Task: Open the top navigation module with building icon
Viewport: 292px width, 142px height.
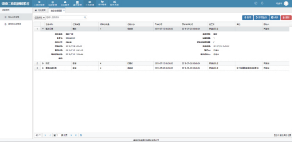Action: pyautogui.click(x=77, y=4)
